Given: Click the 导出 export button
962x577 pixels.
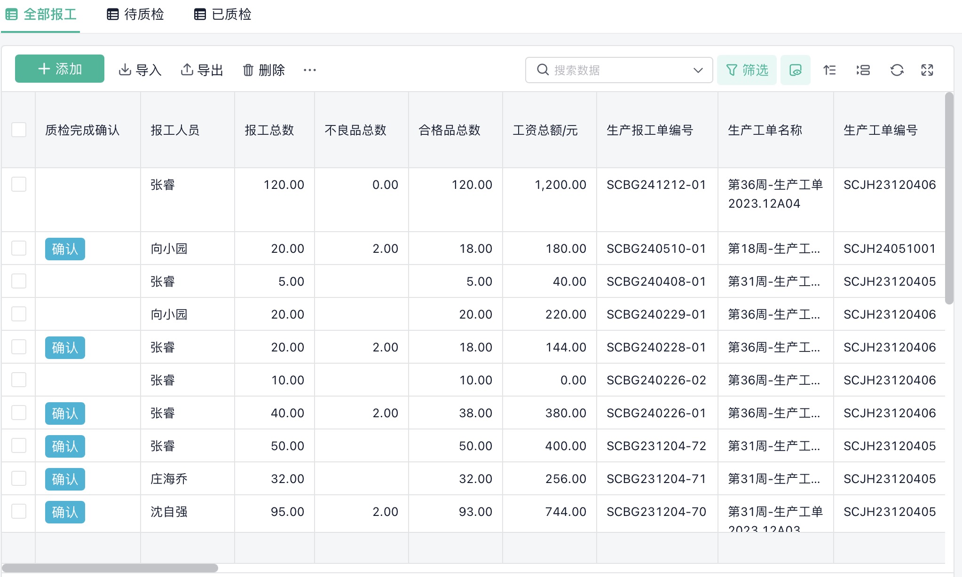Looking at the screenshot, I should pyautogui.click(x=202, y=70).
